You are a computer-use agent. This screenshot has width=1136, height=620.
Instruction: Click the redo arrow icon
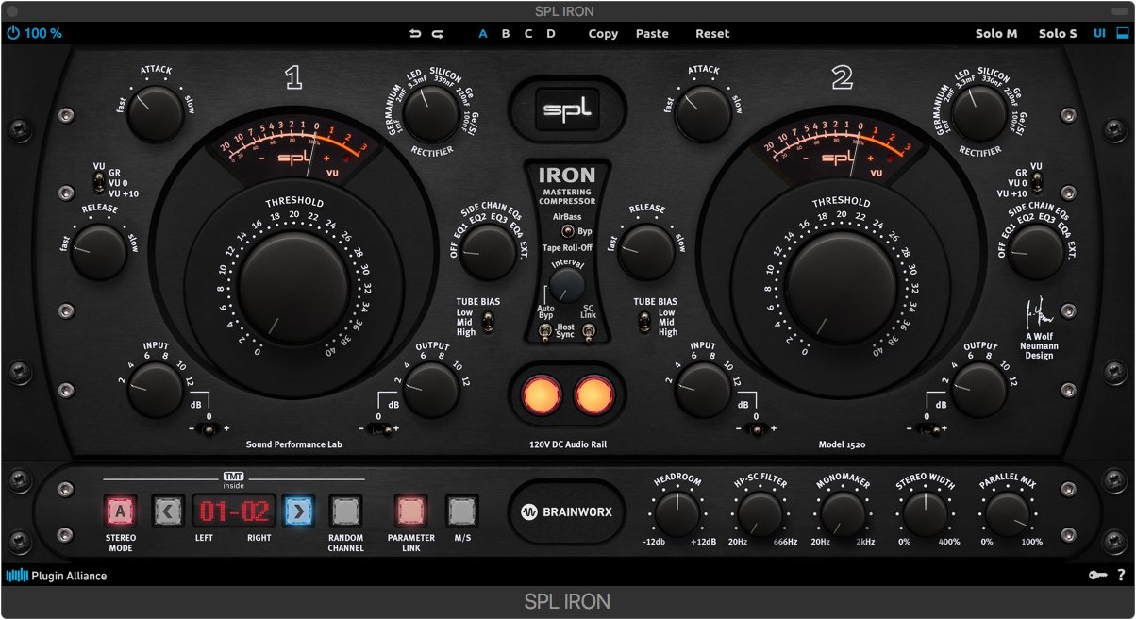click(x=438, y=34)
